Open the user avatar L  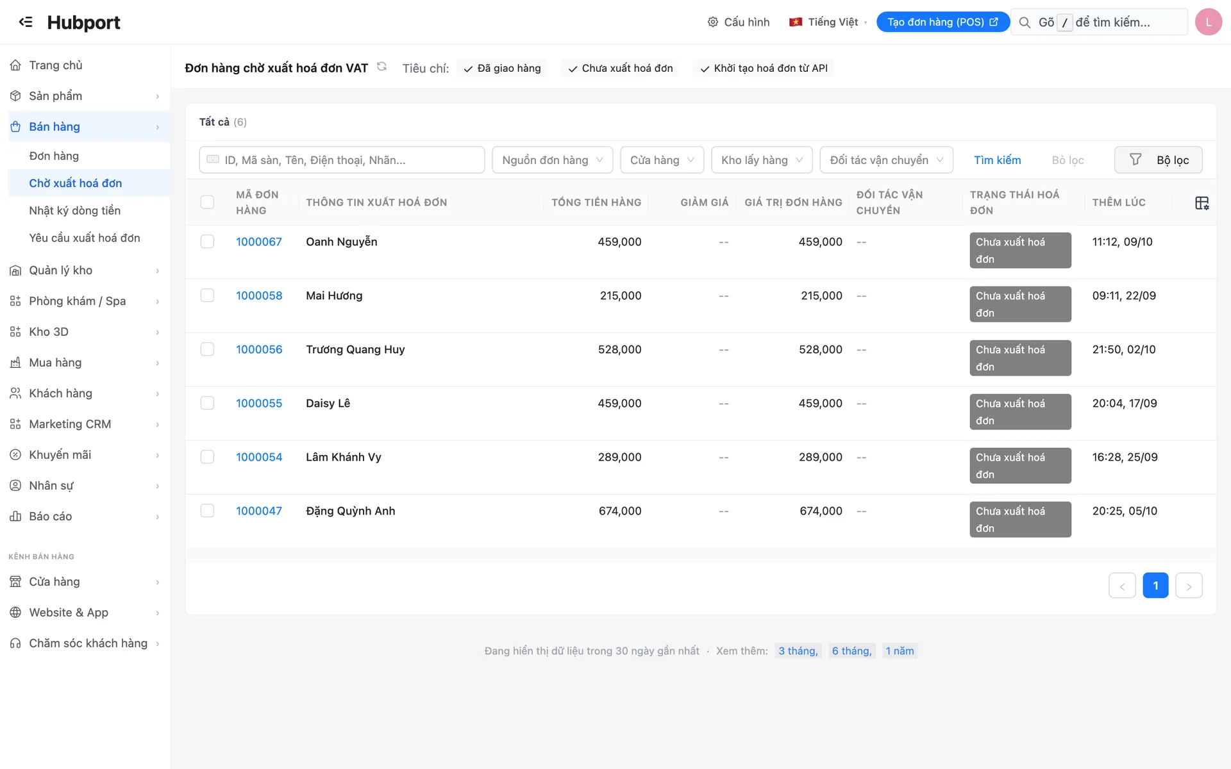[x=1208, y=22]
